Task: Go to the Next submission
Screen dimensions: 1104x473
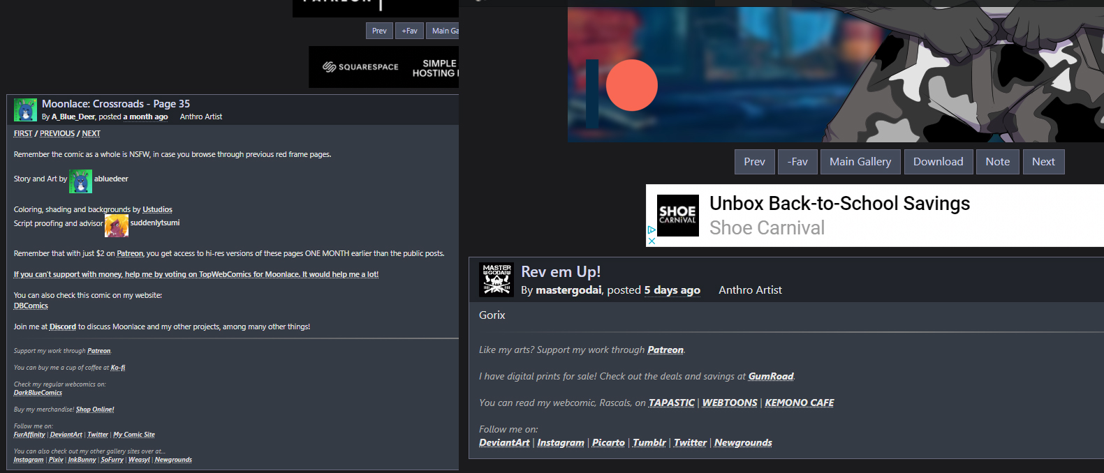Action: click(1043, 162)
